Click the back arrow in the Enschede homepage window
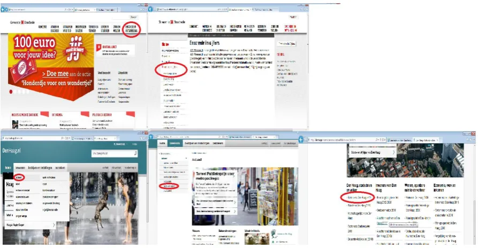This screenshot has height=249, width=478. click(x=3, y=10)
